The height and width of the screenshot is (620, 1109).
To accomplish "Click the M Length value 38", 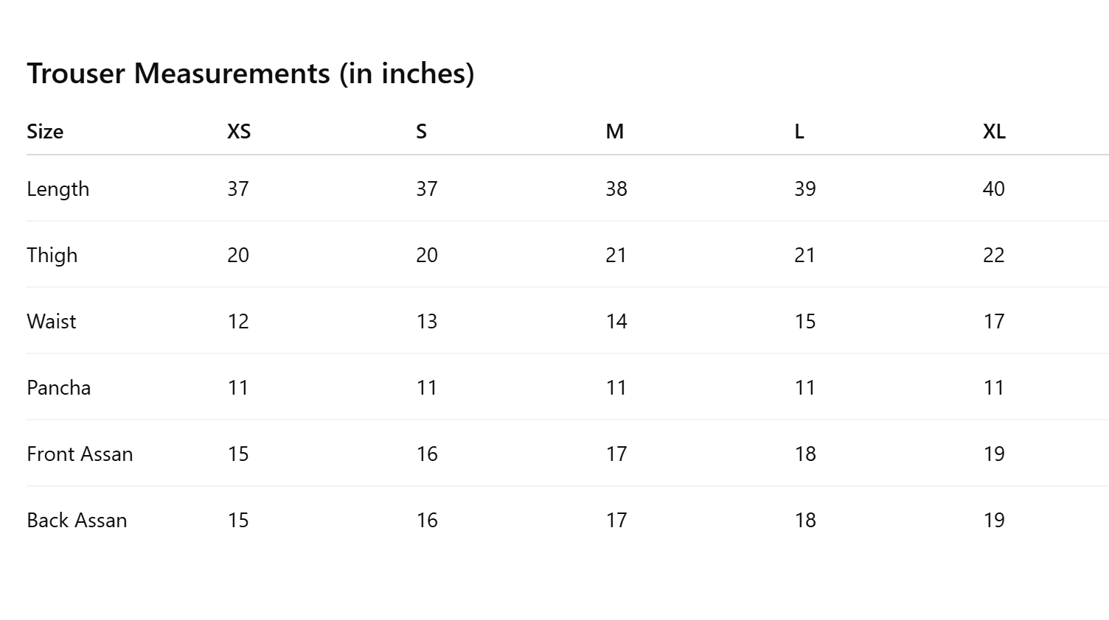I will 616,189.
